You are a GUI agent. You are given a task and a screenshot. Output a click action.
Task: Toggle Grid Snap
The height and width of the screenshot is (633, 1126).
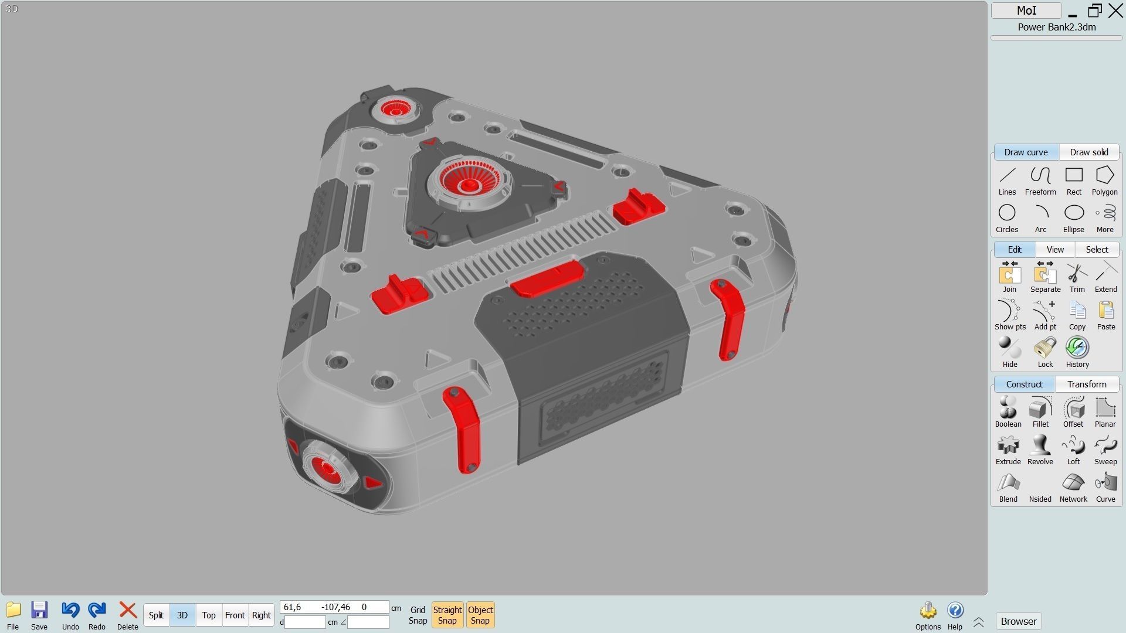point(418,615)
